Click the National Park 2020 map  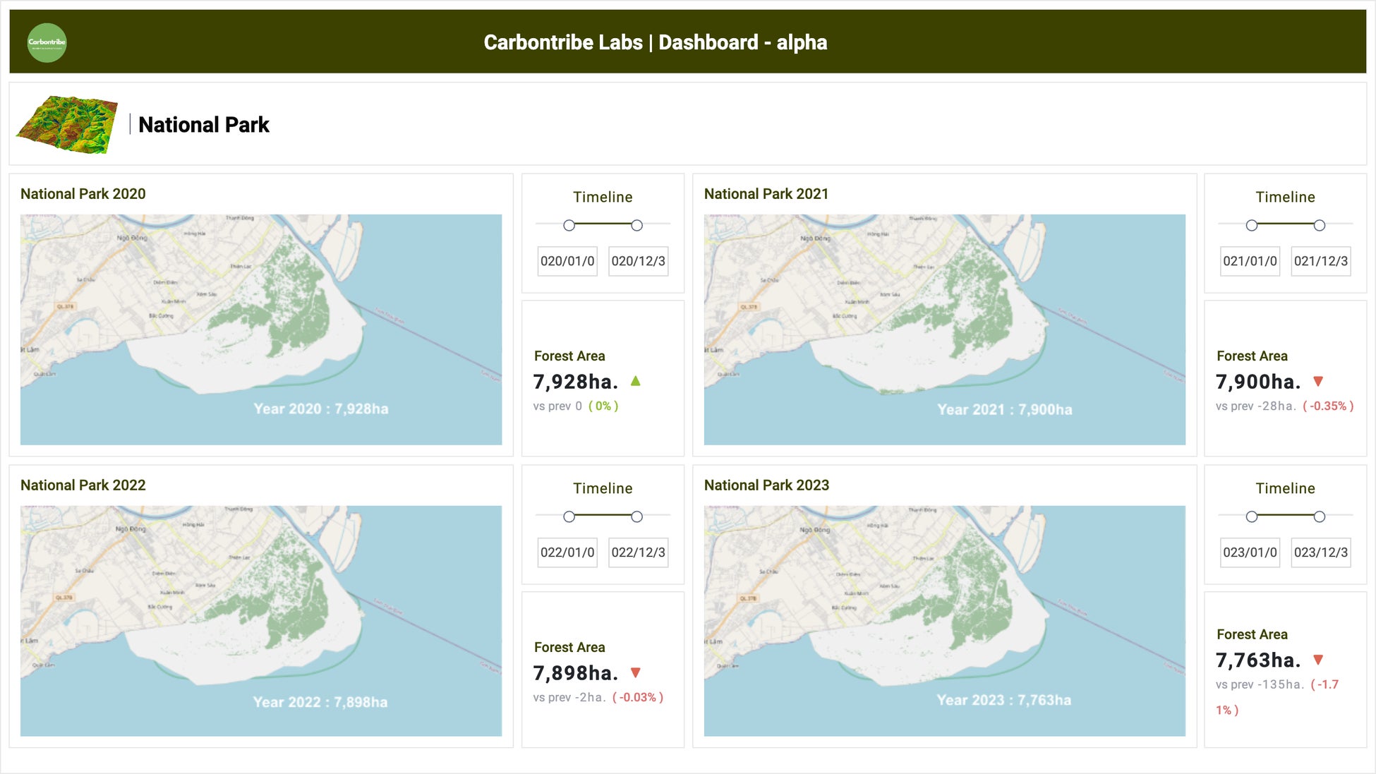click(261, 329)
